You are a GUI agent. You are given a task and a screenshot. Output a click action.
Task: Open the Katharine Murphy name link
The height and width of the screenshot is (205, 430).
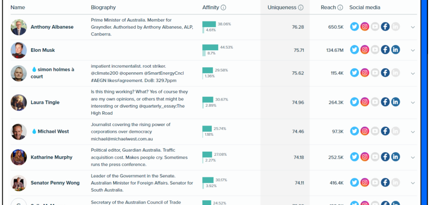click(51, 157)
